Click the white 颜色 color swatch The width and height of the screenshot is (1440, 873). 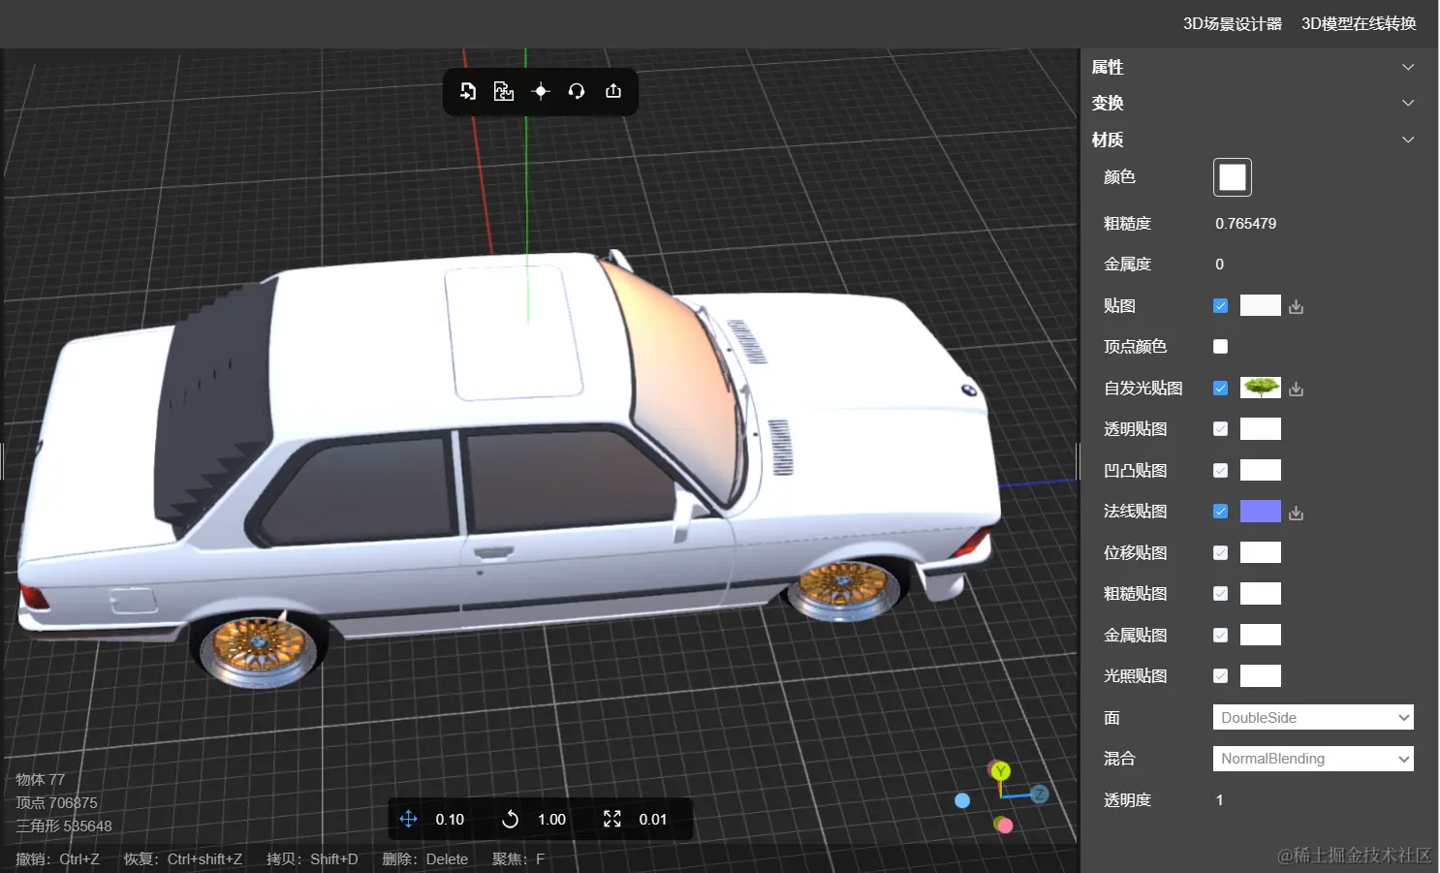click(1233, 177)
